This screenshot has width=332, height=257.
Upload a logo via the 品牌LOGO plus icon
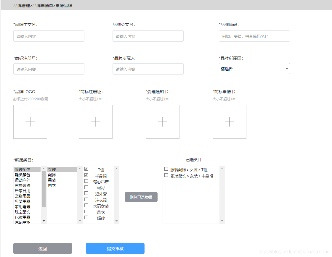pyautogui.click(x=30, y=122)
